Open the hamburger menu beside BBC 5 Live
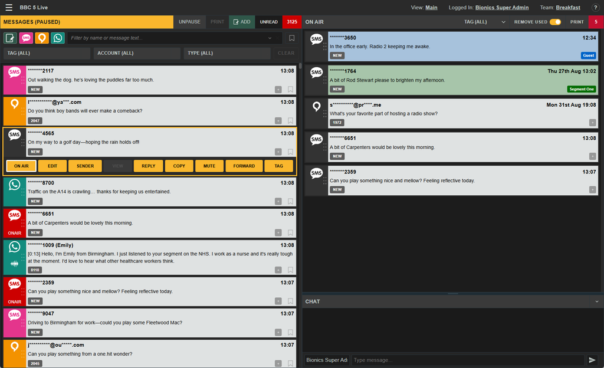Viewport: 604px width, 368px height. tap(9, 7)
